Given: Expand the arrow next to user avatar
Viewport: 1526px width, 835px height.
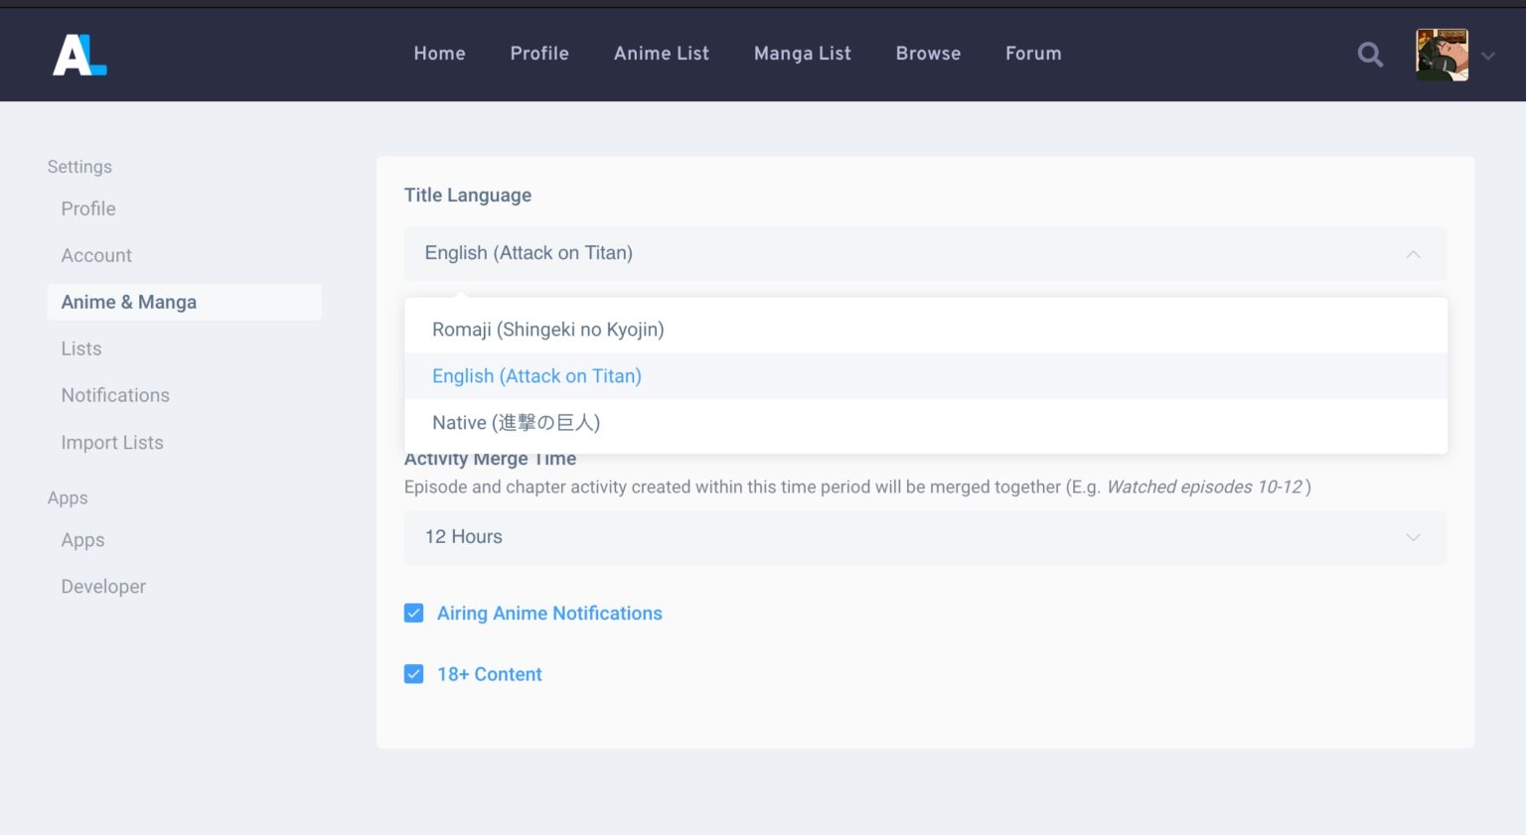Looking at the screenshot, I should (x=1488, y=57).
